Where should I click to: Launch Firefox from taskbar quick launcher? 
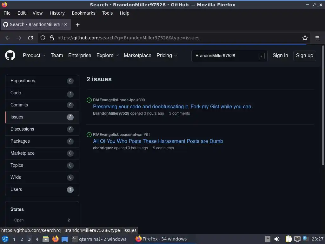point(55,239)
